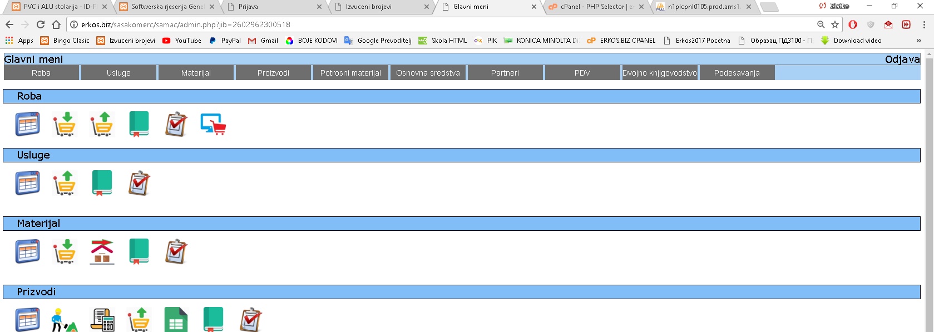Click the table list icon under Roba
Image resolution: width=934 pixels, height=332 pixels.
[x=27, y=124]
